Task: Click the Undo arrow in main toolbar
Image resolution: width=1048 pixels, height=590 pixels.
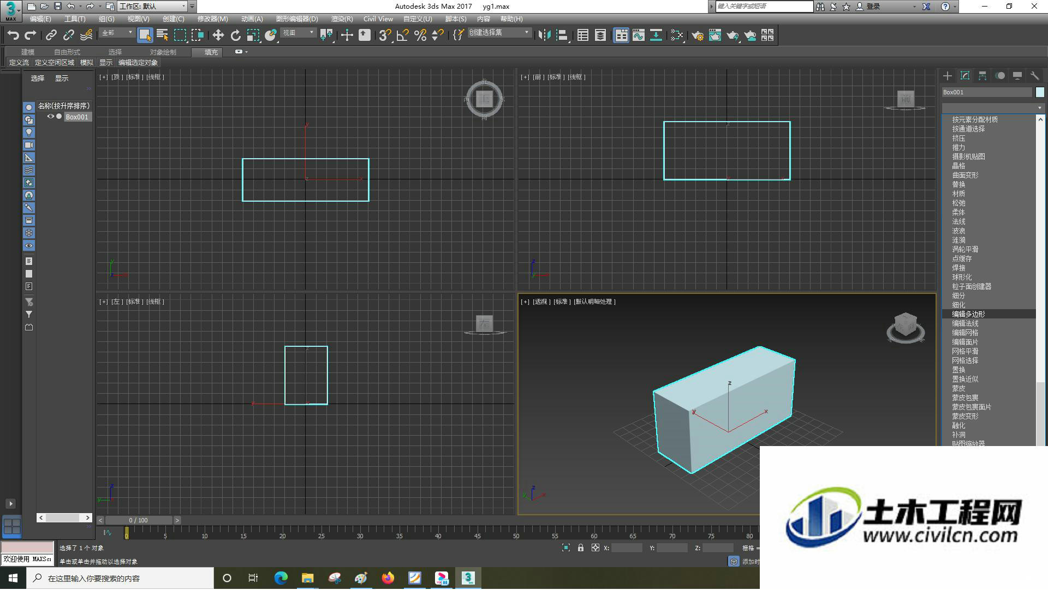Action: tap(13, 35)
